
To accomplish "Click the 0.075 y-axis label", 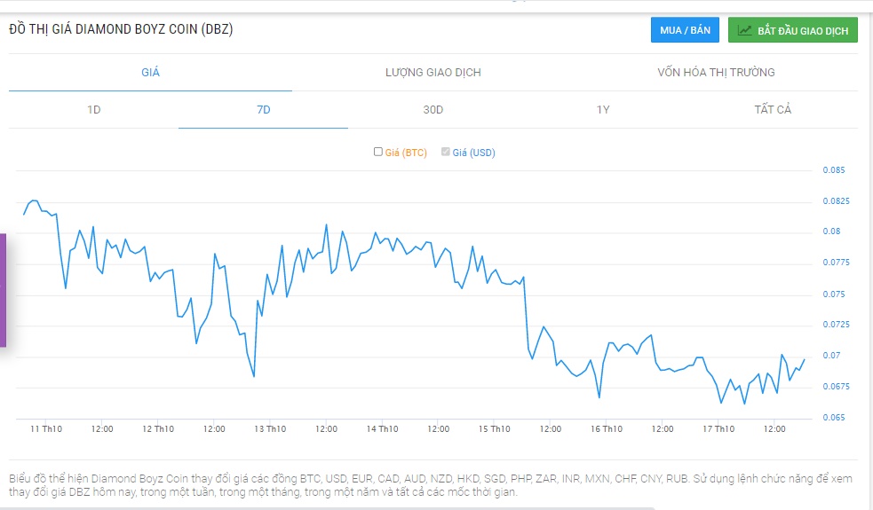I will click(x=833, y=294).
